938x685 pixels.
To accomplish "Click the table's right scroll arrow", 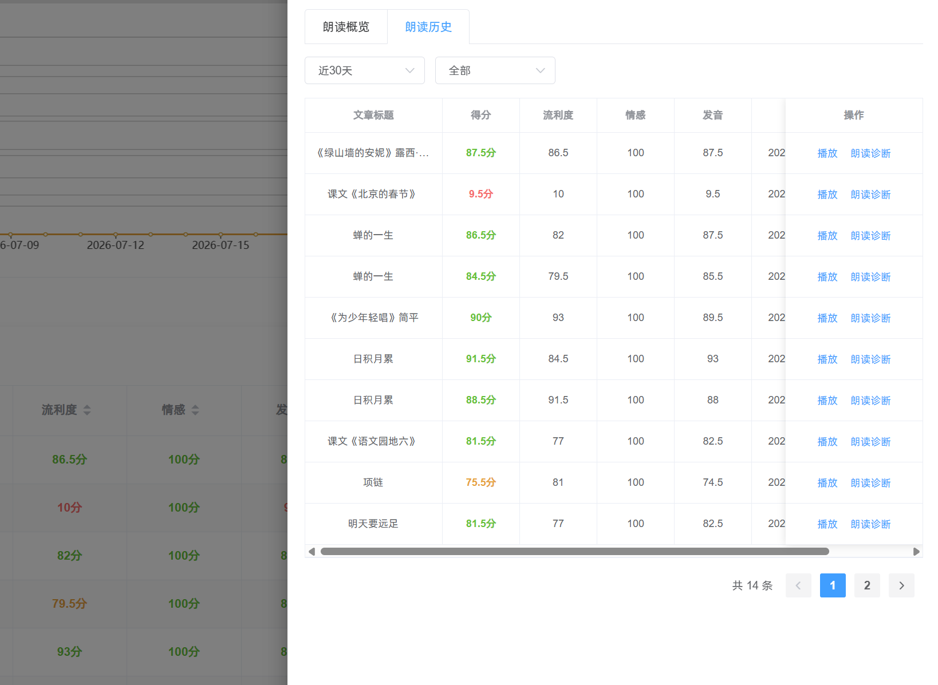I will pyautogui.click(x=916, y=552).
